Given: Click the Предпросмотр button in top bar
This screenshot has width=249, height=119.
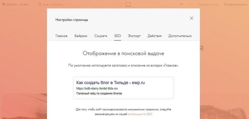Looking at the screenshot, I should pyautogui.click(x=208, y=4).
